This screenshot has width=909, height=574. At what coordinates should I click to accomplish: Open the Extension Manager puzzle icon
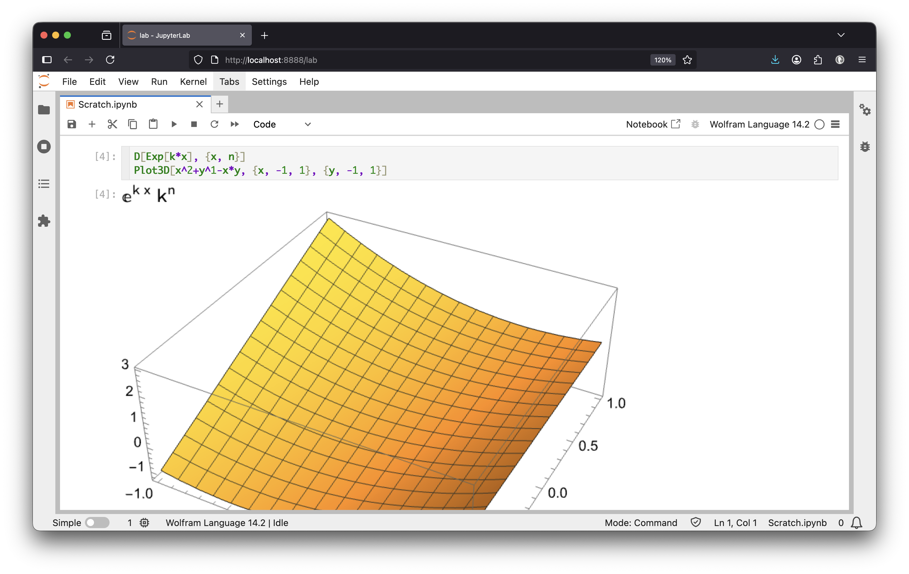44,221
